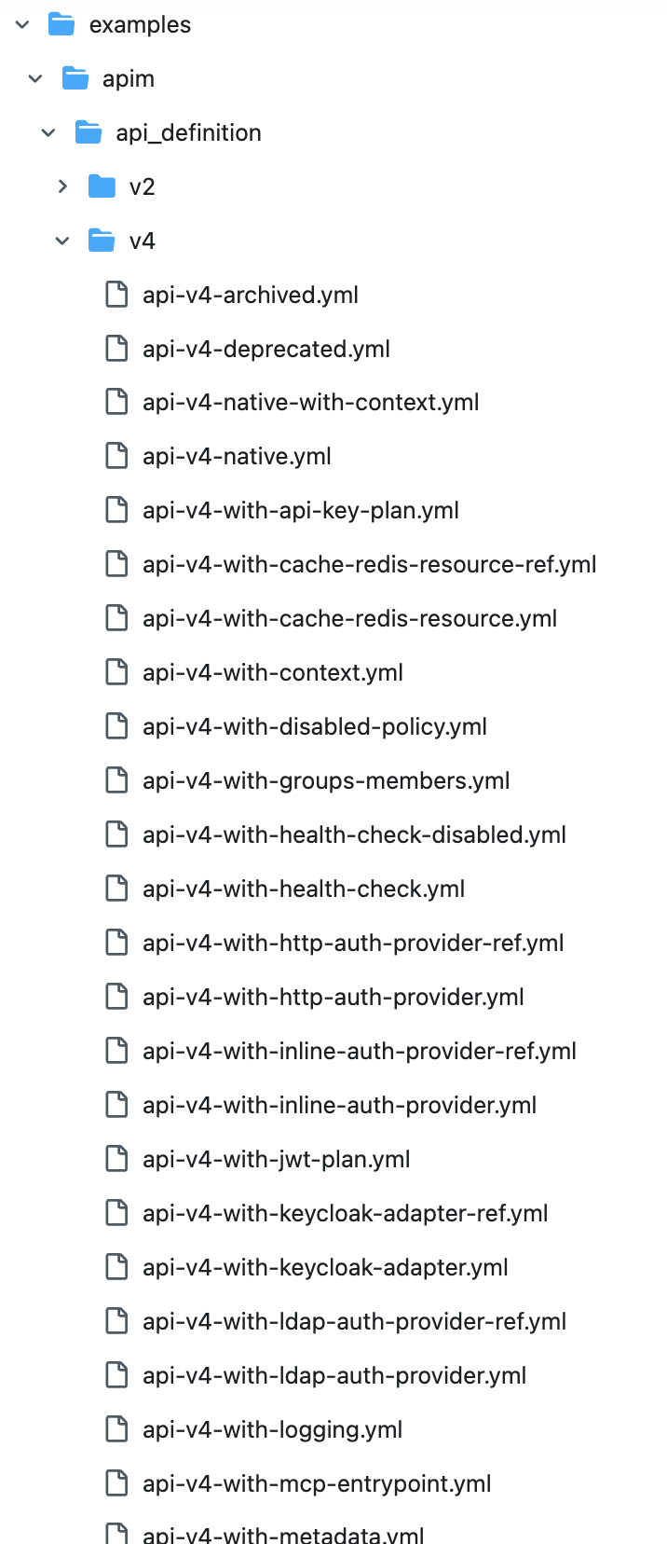Collapse the v4 folder chevron
This screenshot has height=1544, width=667.
62,241
